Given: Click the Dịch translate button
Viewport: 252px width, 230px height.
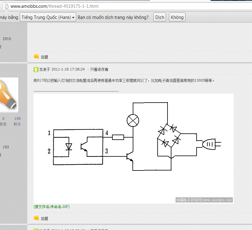Looking at the screenshot, I should coord(160,17).
